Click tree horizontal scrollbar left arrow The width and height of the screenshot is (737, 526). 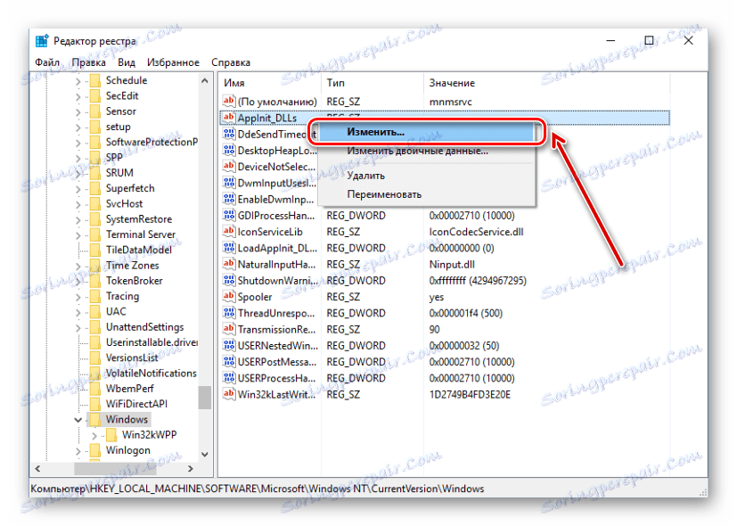click(37, 469)
